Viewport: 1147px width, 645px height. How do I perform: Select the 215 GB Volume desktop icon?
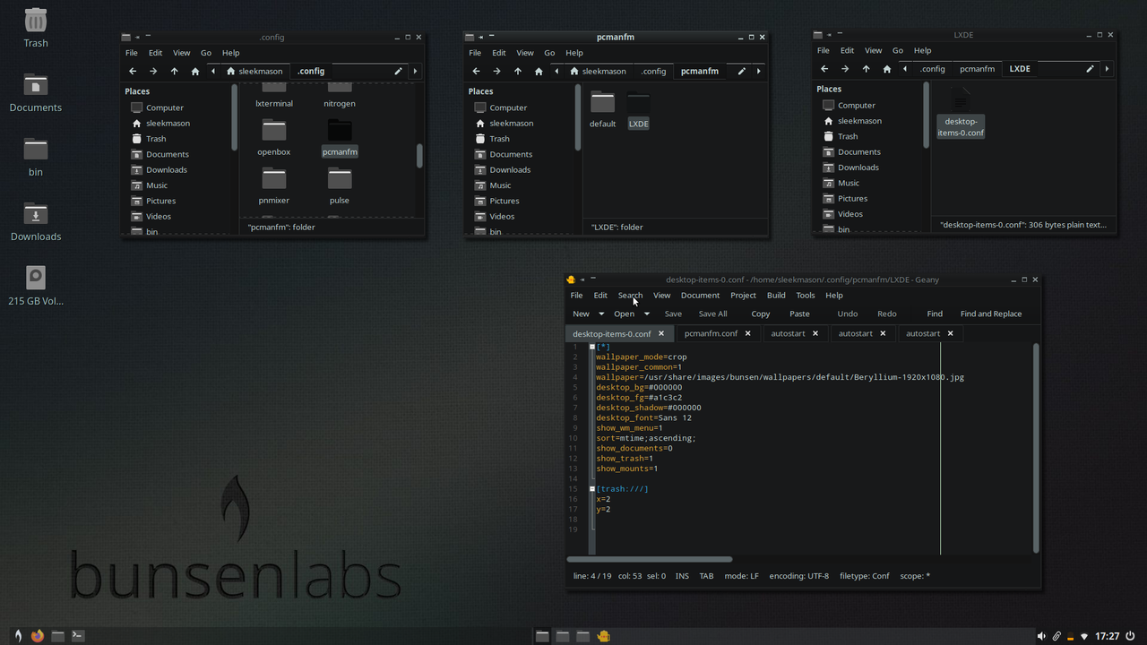[x=36, y=286]
